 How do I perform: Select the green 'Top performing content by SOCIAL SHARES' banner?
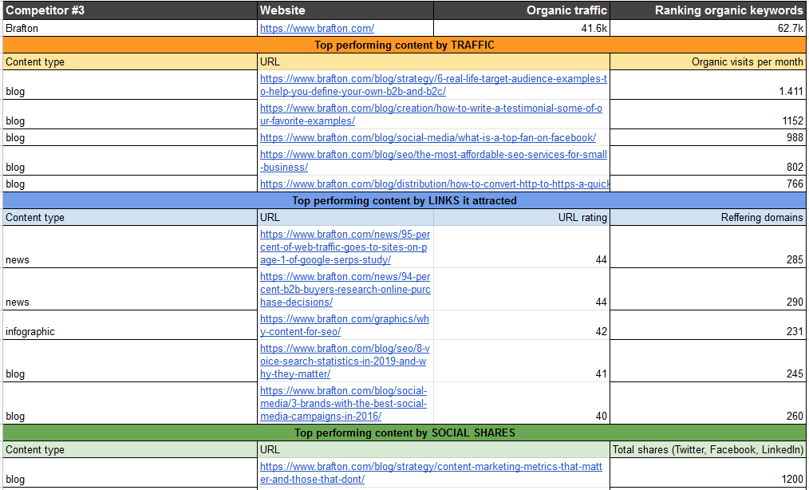click(x=404, y=433)
